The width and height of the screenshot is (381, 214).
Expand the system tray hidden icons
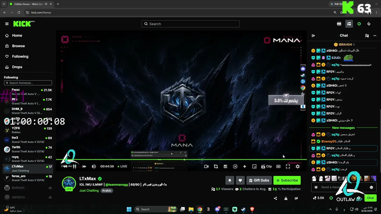point(330,209)
